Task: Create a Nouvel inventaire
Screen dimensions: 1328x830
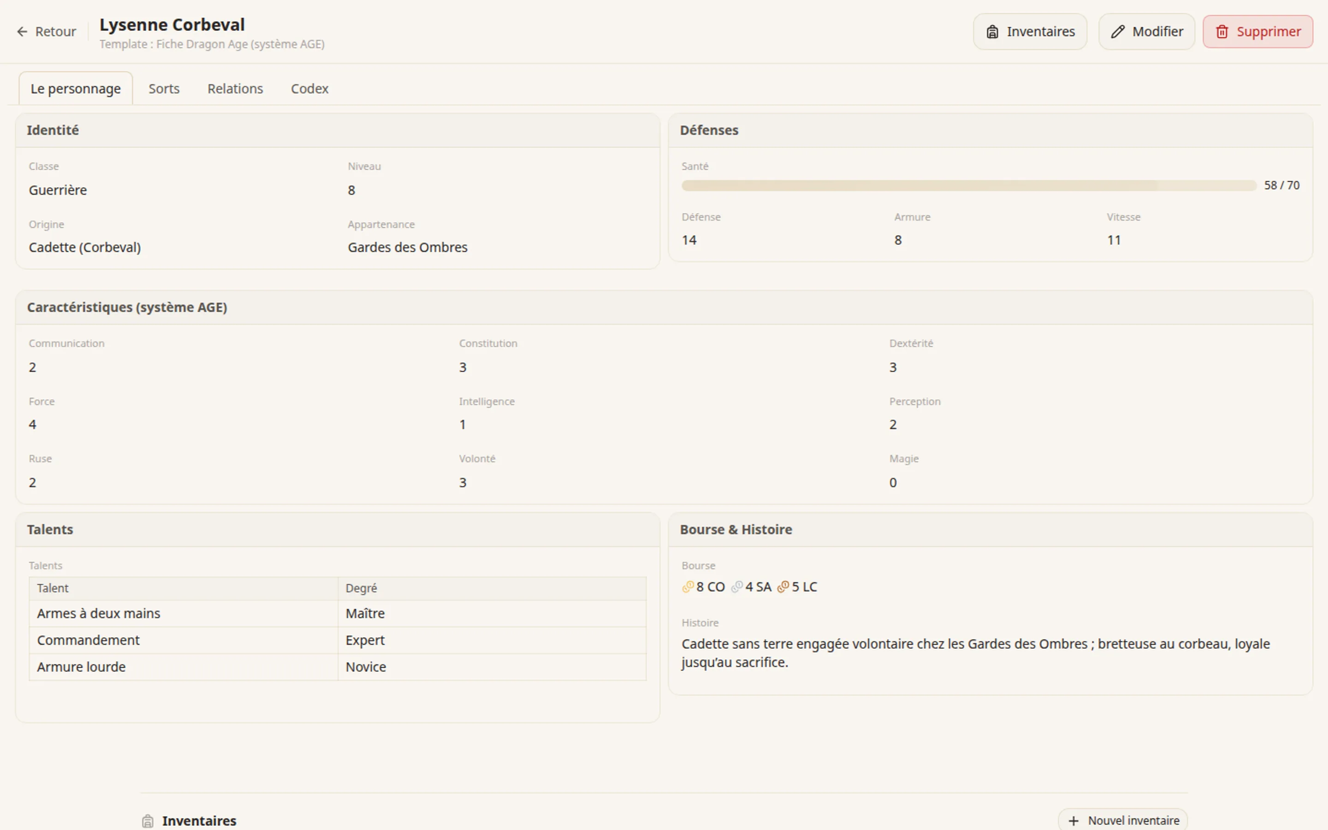Action: (1123, 821)
